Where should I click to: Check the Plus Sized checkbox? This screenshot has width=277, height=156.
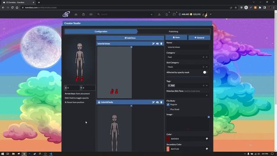(x=168, y=109)
